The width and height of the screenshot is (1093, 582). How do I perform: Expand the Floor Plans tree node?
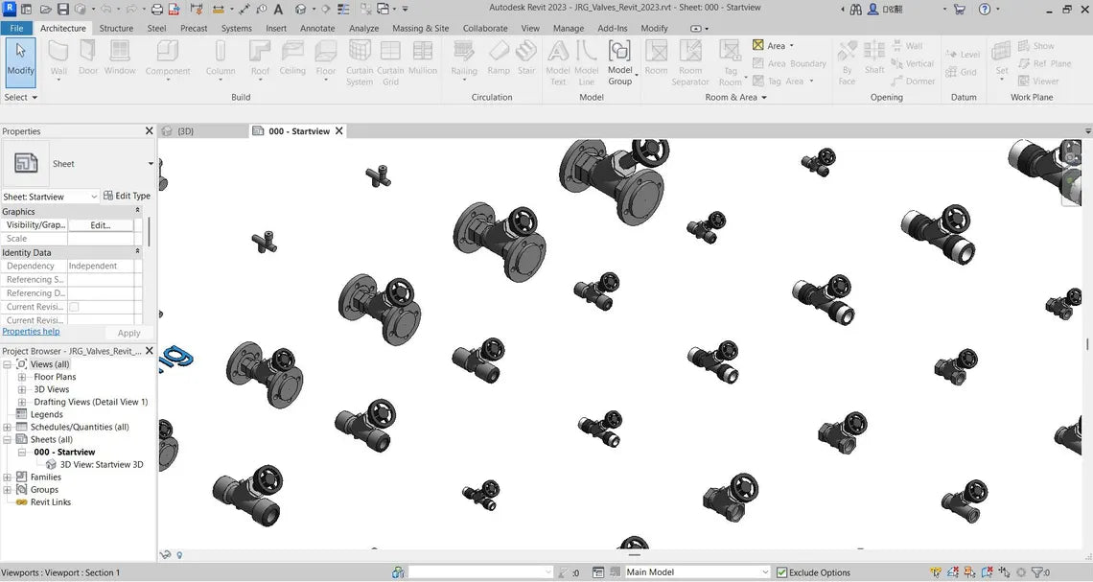tap(22, 377)
